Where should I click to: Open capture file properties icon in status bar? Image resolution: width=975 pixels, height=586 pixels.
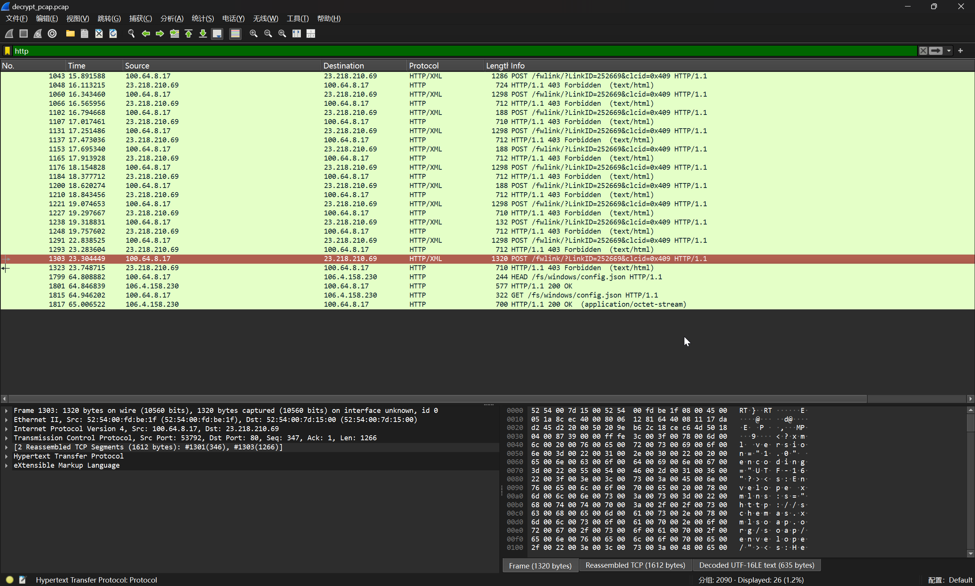[x=22, y=580]
